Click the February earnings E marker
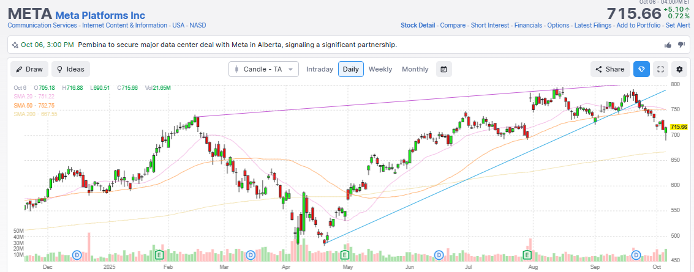Image resolution: width=694 pixels, height=272 pixels. click(x=159, y=255)
